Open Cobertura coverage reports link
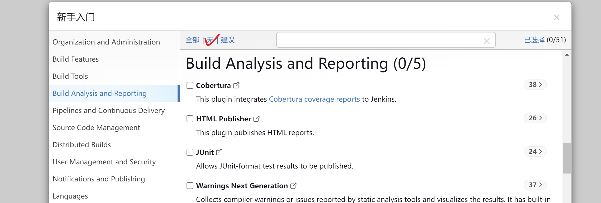The image size is (601, 203). point(314,99)
